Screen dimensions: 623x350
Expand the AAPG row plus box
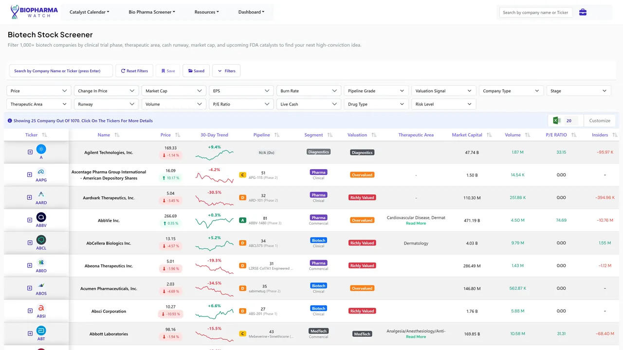pyautogui.click(x=30, y=175)
